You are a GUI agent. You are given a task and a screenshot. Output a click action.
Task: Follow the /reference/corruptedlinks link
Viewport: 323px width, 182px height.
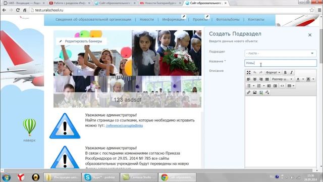point(124,125)
